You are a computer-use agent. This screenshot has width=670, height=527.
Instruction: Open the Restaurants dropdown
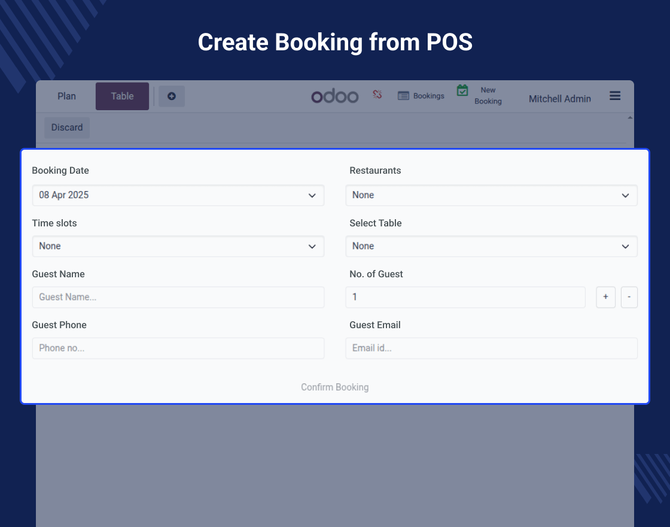(x=491, y=195)
